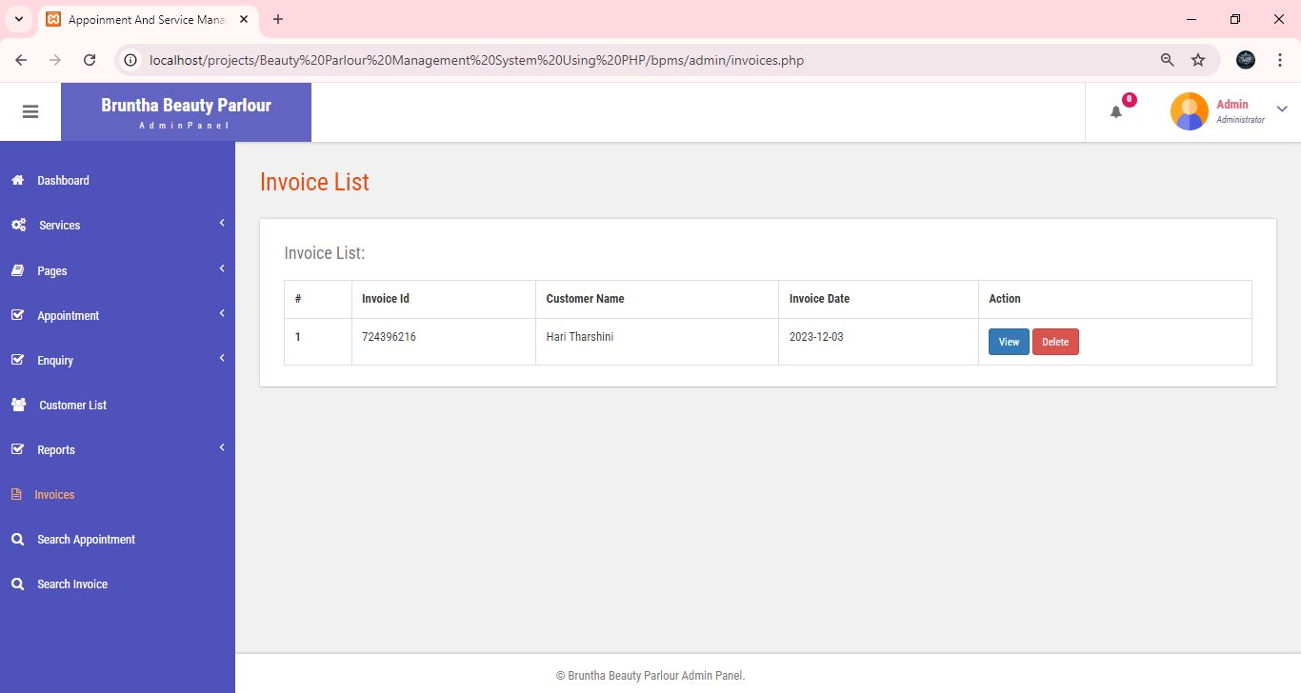Open a new browser tab
The image size is (1301, 693).
coord(278,19)
